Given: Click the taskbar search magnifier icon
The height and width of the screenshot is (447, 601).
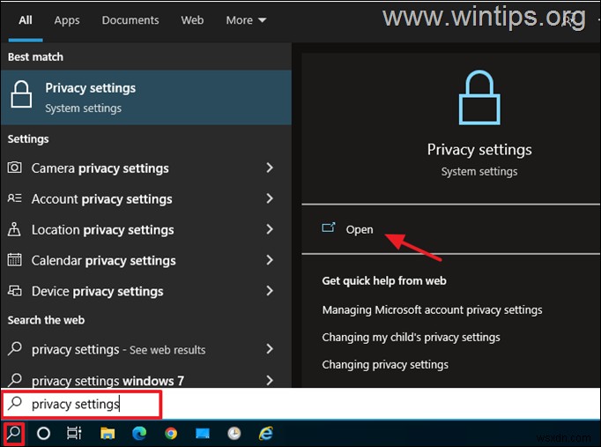Looking at the screenshot, I should (14, 433).
